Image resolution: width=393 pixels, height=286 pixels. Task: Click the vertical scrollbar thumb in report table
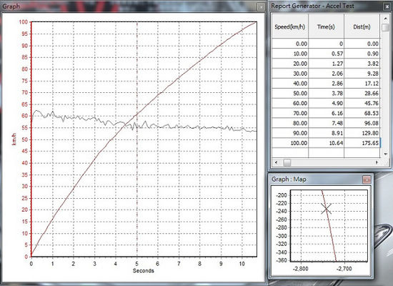pyautogui.click(x=385, y=27)
